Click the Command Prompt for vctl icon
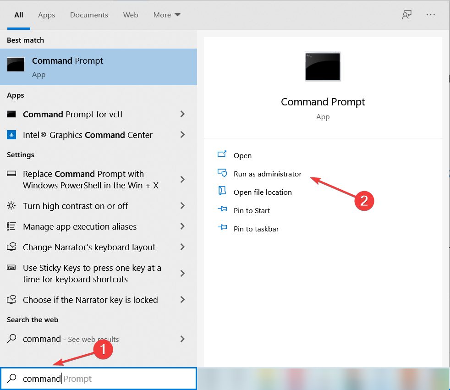The height and width of the screenshot is (390, 450). pos(12,114)
